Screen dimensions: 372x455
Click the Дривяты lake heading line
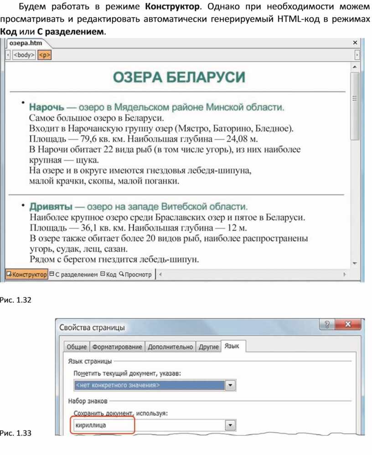coord(139,207)
